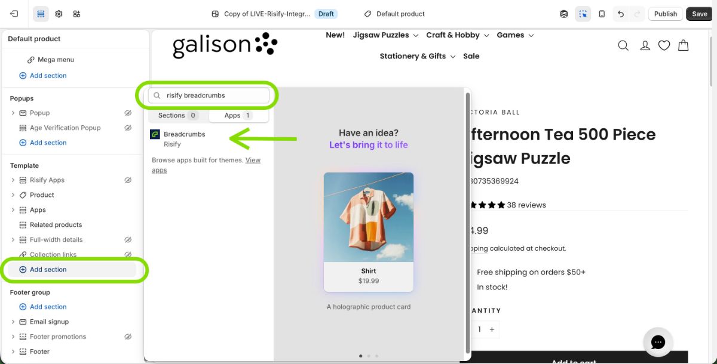Open the chat bubble widget
Image resolution: width=717 pixels, height=364 pixels.
(658, 342)
